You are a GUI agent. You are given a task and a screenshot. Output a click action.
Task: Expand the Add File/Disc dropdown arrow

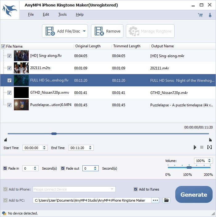84,31
